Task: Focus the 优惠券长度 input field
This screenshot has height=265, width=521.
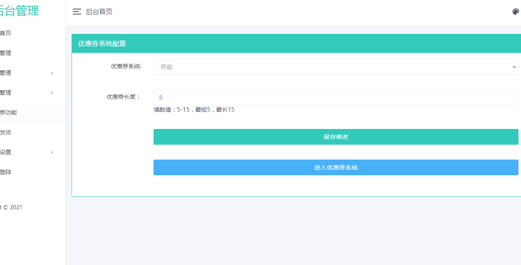Action: tap(336, 98)
